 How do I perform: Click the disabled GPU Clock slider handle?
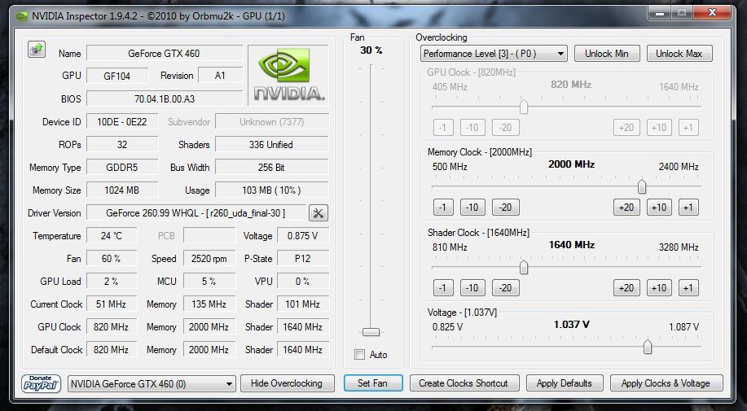coord(524,107)
